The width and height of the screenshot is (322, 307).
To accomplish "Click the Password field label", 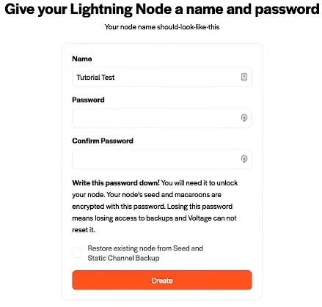I will [88, 100].
